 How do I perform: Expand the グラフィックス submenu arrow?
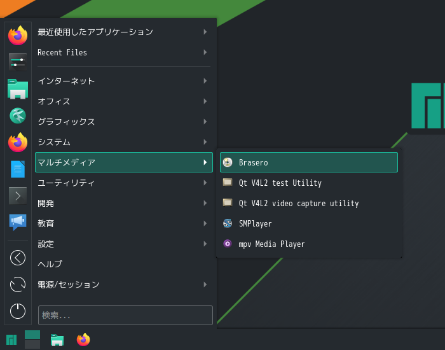pyautogui.click(x=205, y=122)
